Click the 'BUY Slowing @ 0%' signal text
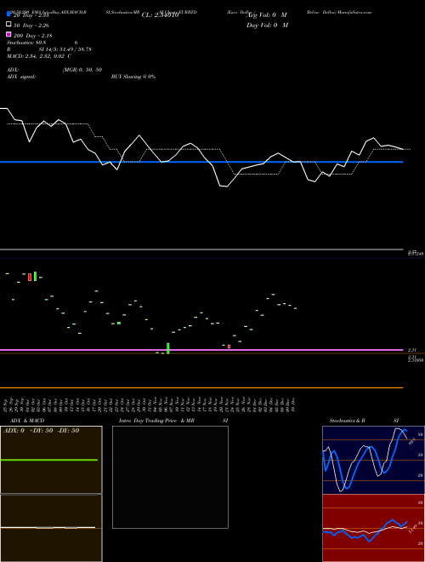The image size is (425, 562). (x=133, y=77)
